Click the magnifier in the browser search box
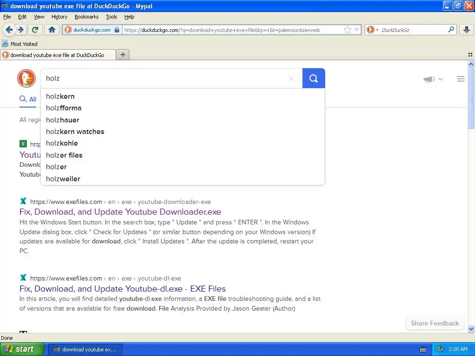The width and height of the screenshot is (475, 356). pos(451,29)
